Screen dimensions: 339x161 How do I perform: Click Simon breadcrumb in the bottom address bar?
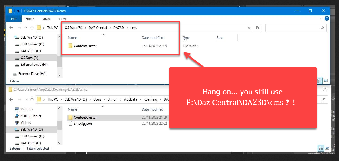click(x=112, y=99)
